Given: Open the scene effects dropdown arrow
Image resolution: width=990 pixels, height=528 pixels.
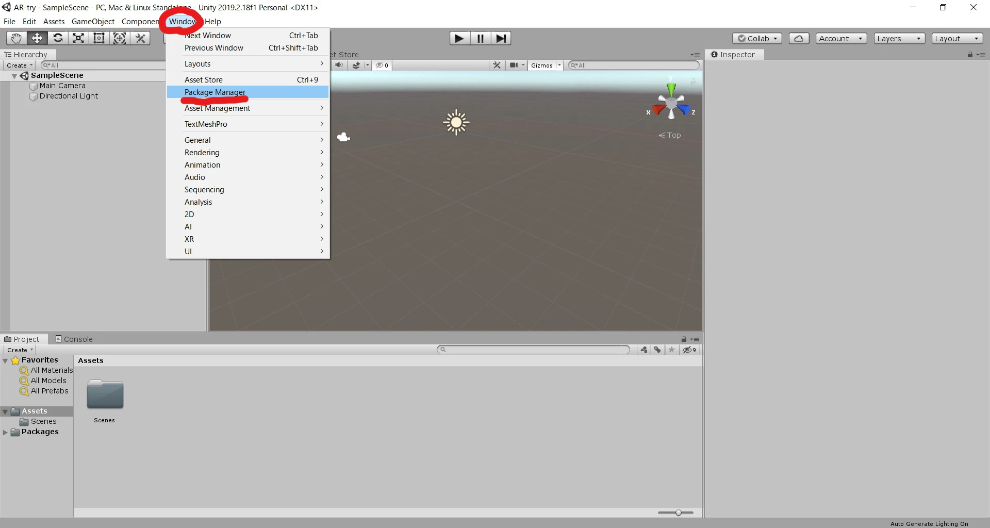Looking at the screenshot, I should (x=367, y=65).
